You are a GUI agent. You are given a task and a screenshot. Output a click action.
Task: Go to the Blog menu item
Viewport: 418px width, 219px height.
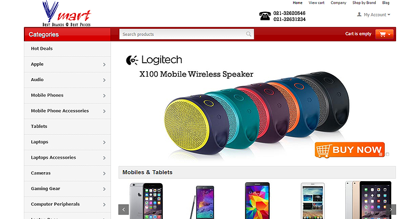click(386, 2)
